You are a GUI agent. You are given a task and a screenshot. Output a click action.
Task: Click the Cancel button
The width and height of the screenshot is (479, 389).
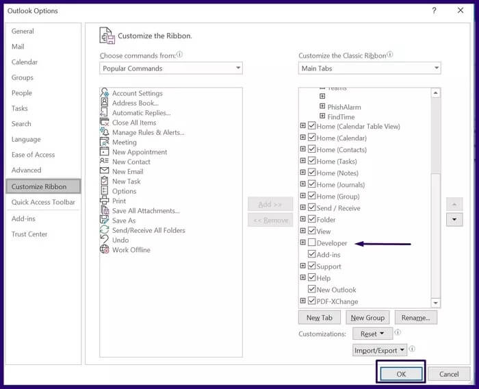pyautogui.click(x=449, y=374)
